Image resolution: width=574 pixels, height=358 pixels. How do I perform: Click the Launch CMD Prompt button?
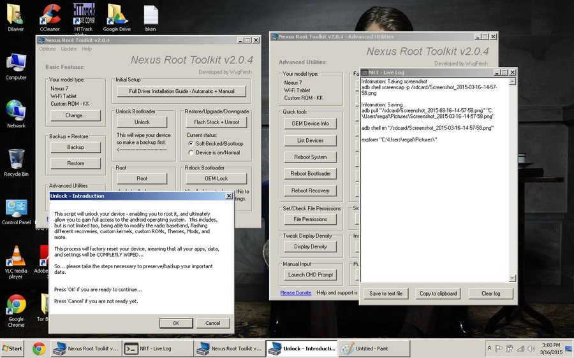click(x=310, y=275)
